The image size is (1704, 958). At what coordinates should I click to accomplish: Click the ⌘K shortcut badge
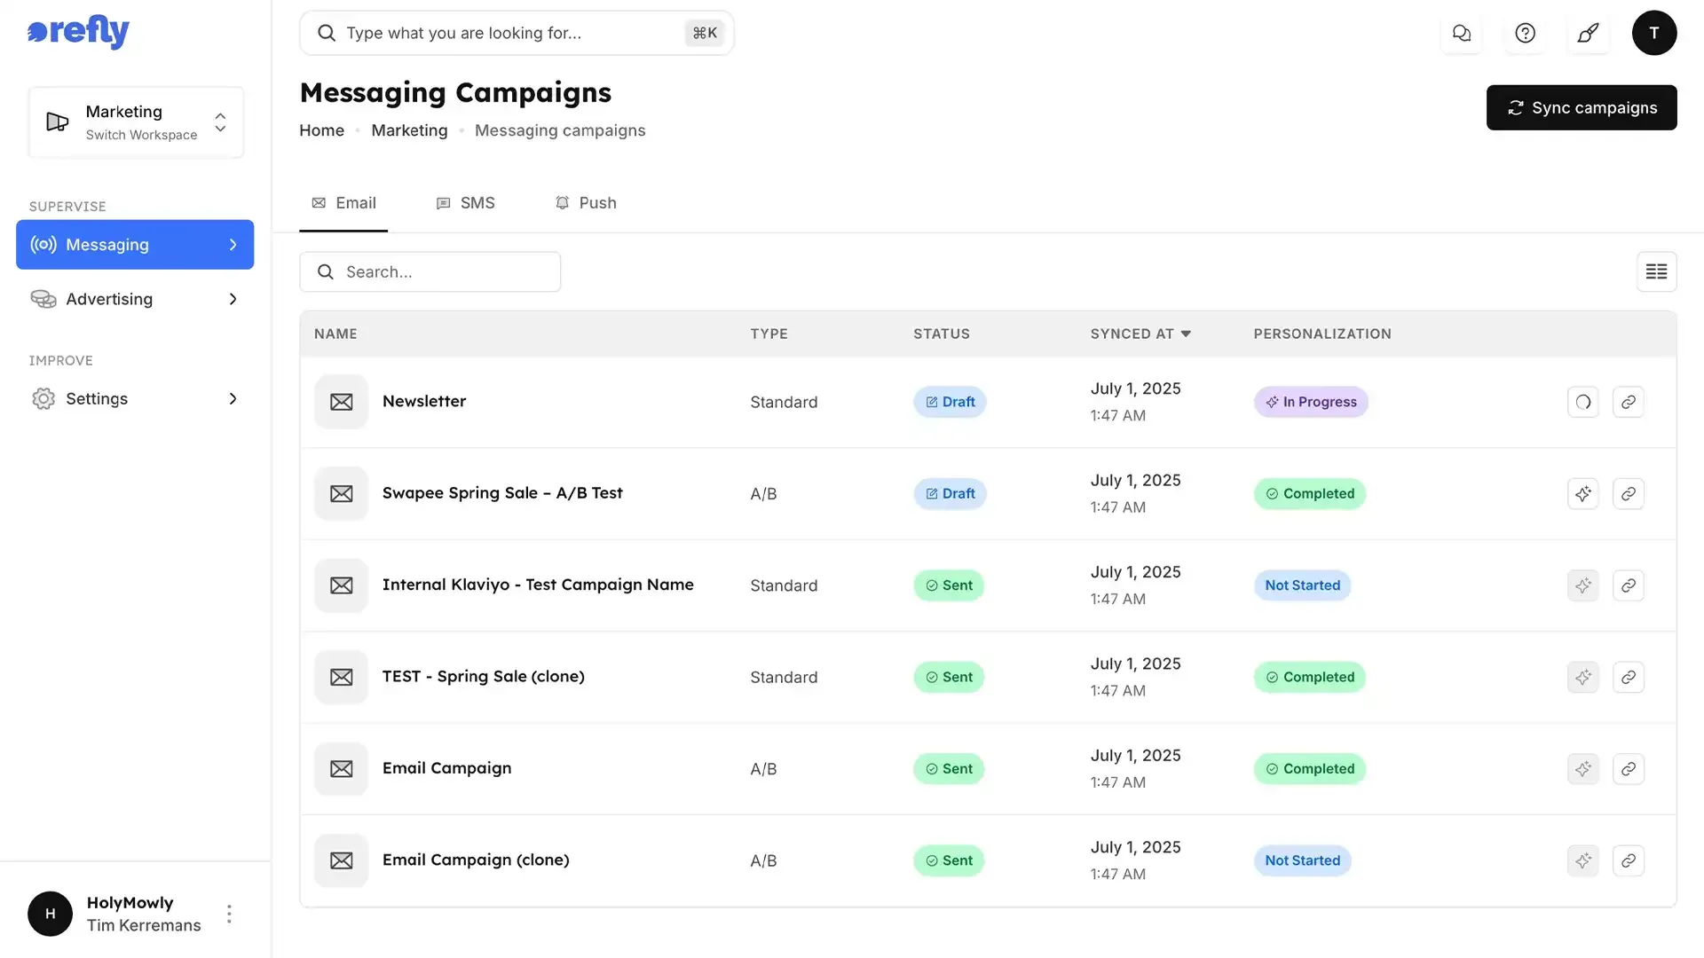pyautogui.click(x=705, y=33)
